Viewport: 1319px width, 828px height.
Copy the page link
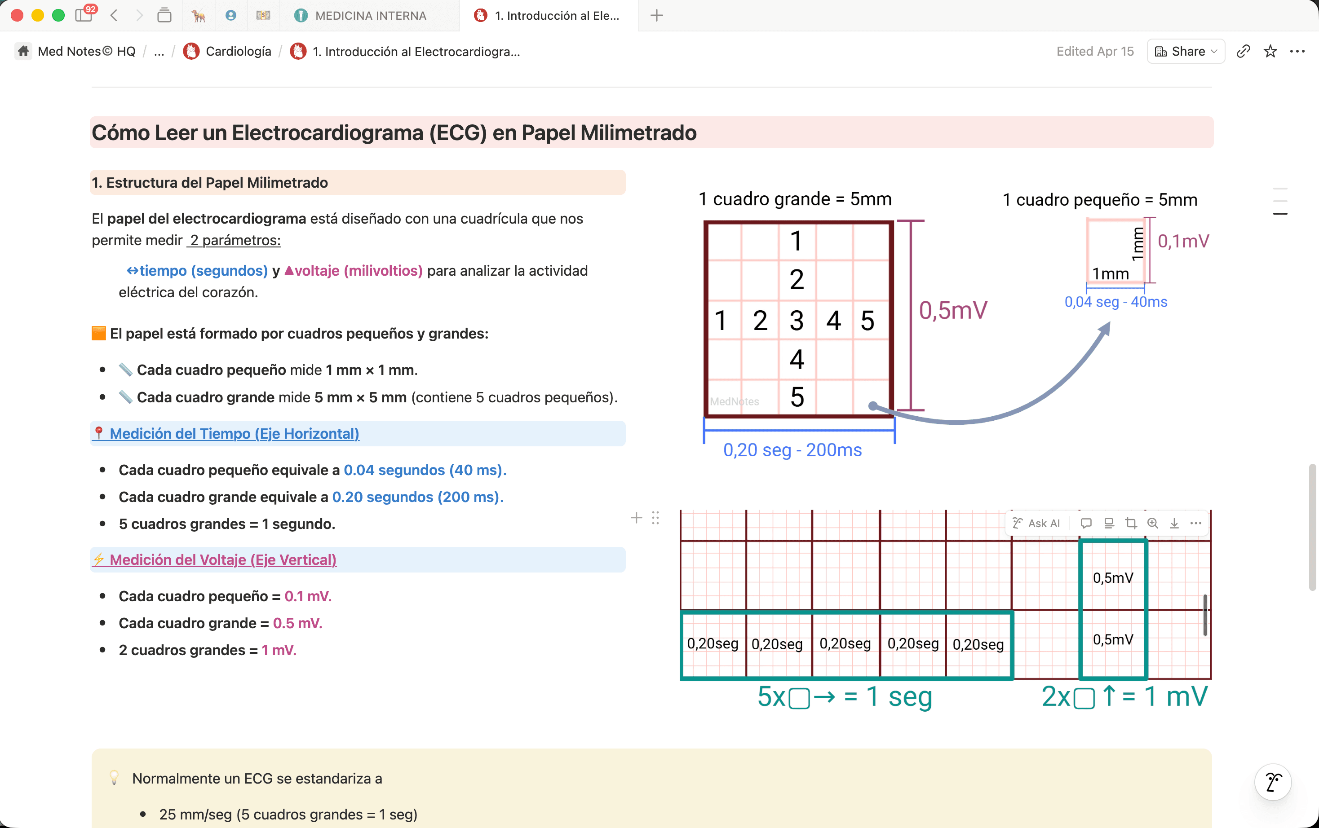click(1243, 52)
